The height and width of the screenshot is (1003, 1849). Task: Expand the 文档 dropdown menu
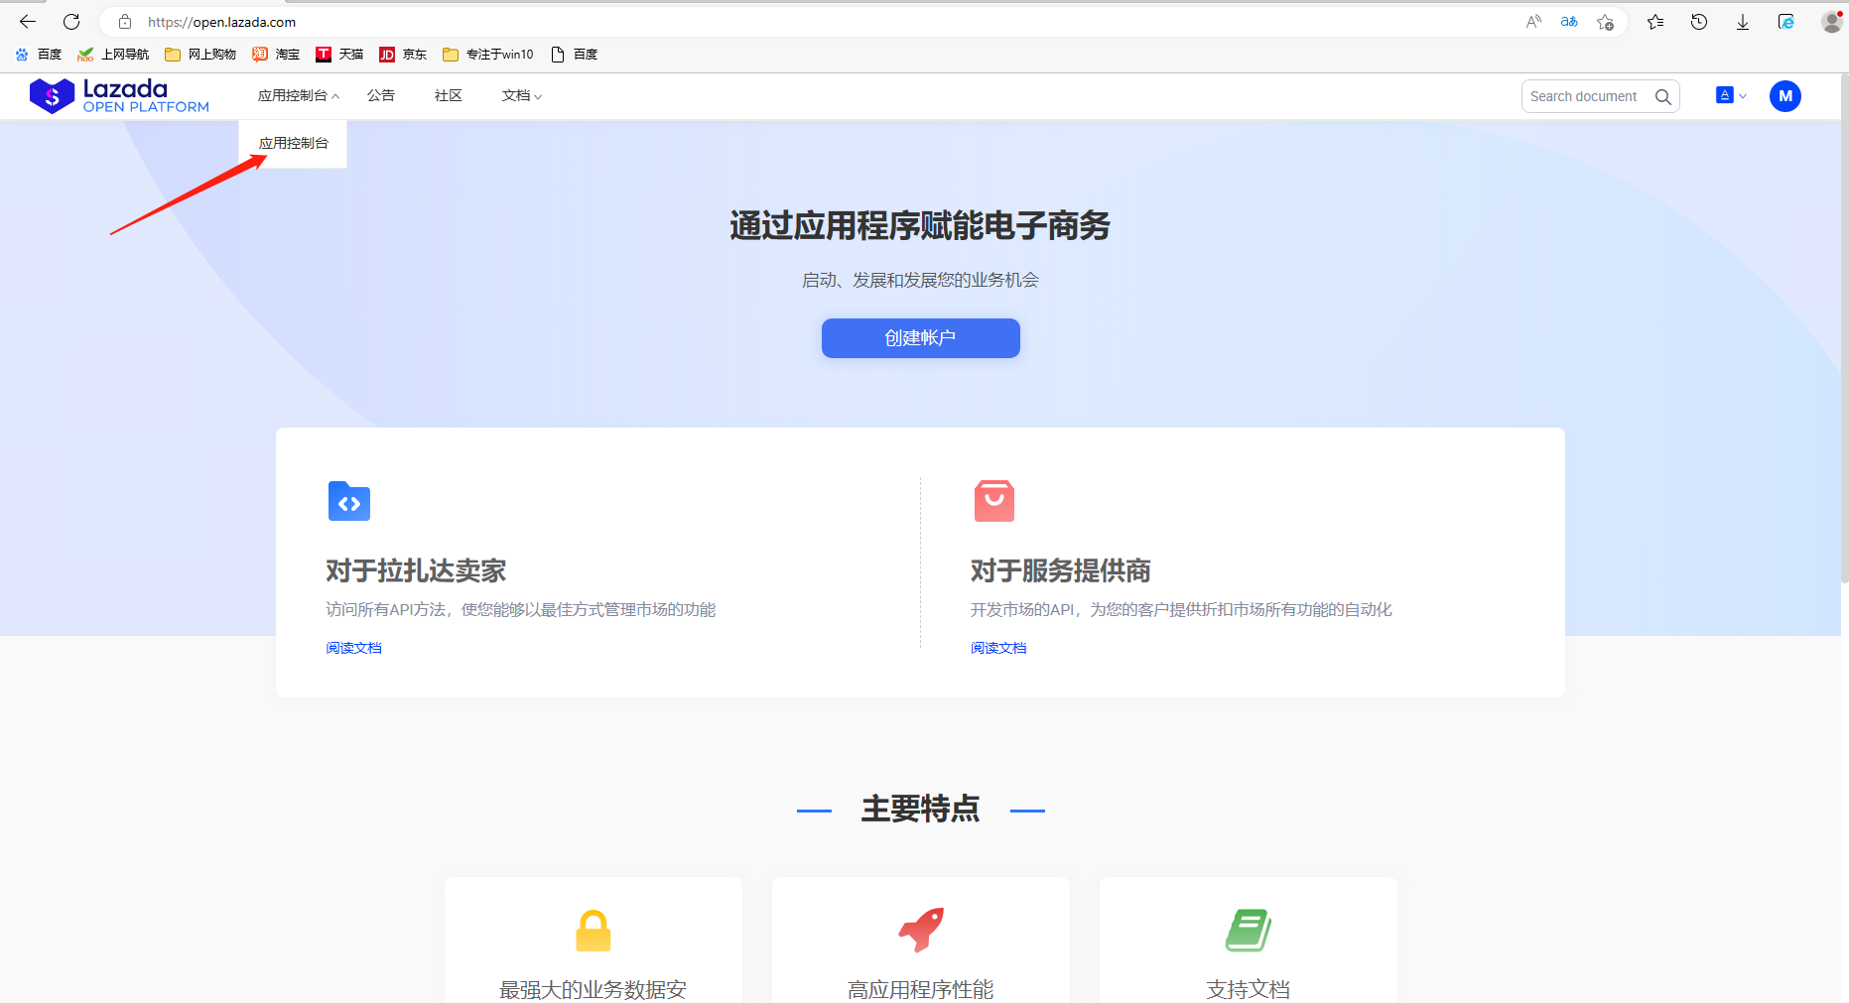(521, 96)
